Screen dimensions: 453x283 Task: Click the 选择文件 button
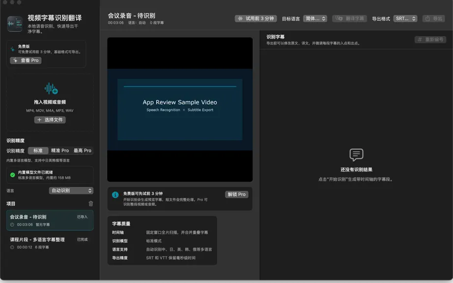tap(50, 120)
